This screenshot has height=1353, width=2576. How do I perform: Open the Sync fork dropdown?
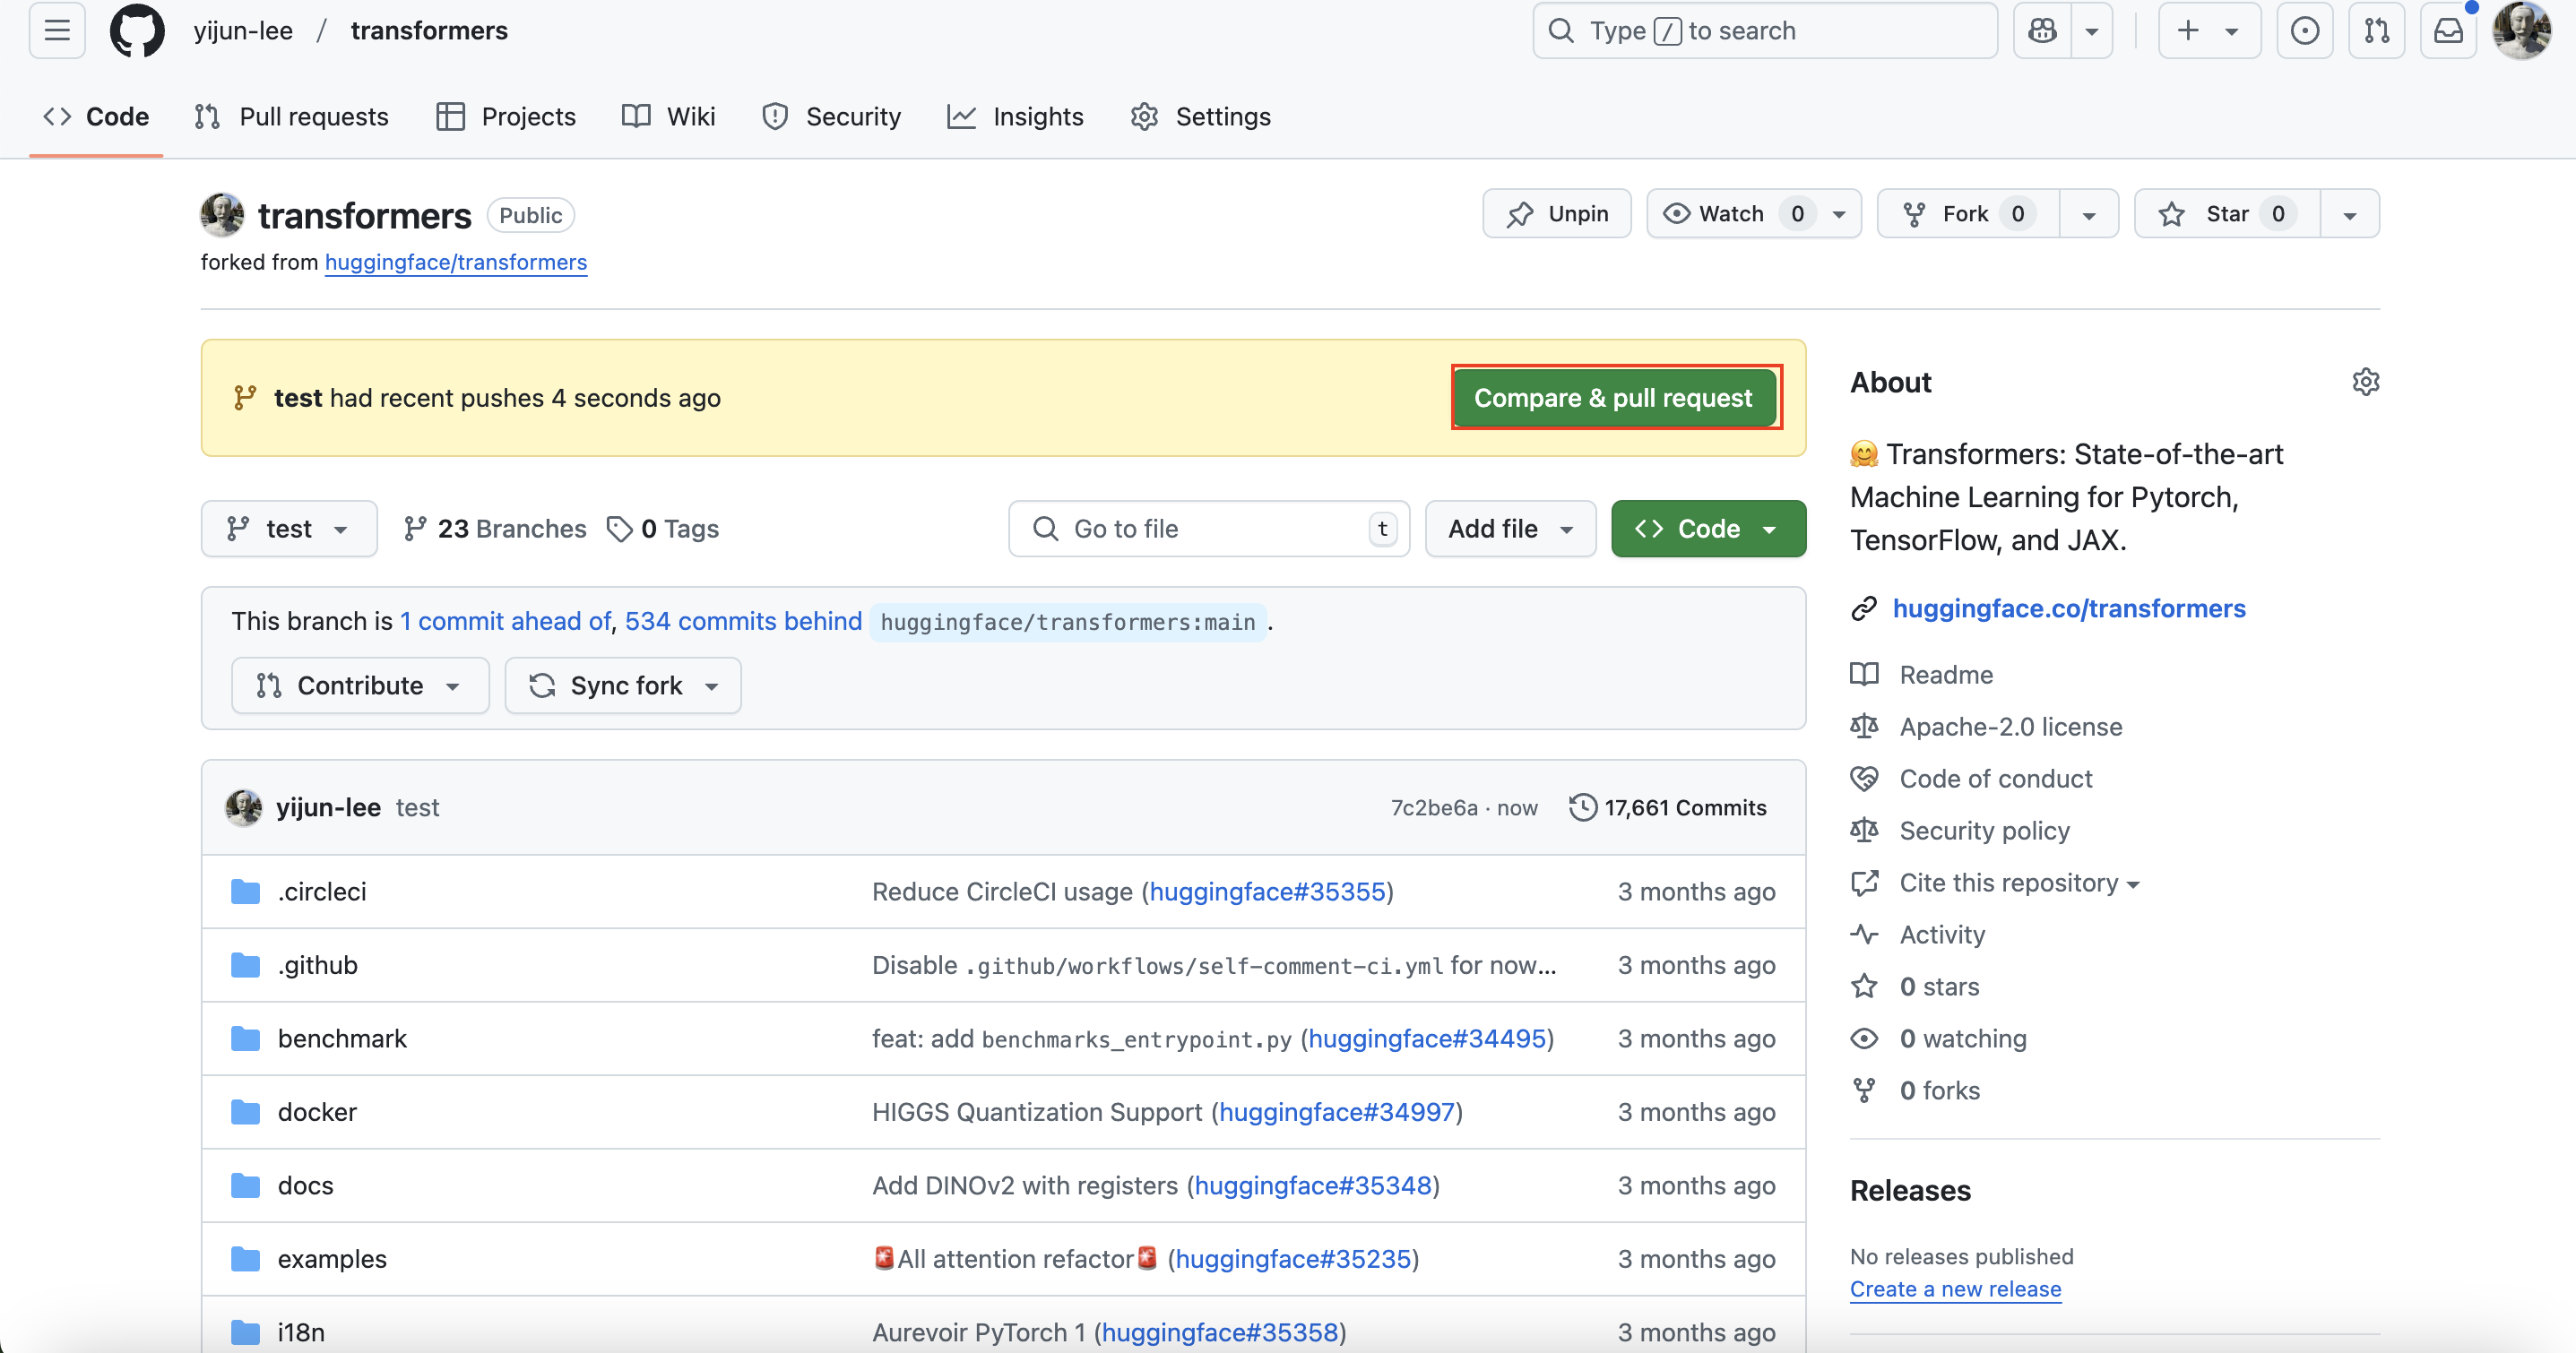[622, 685]
